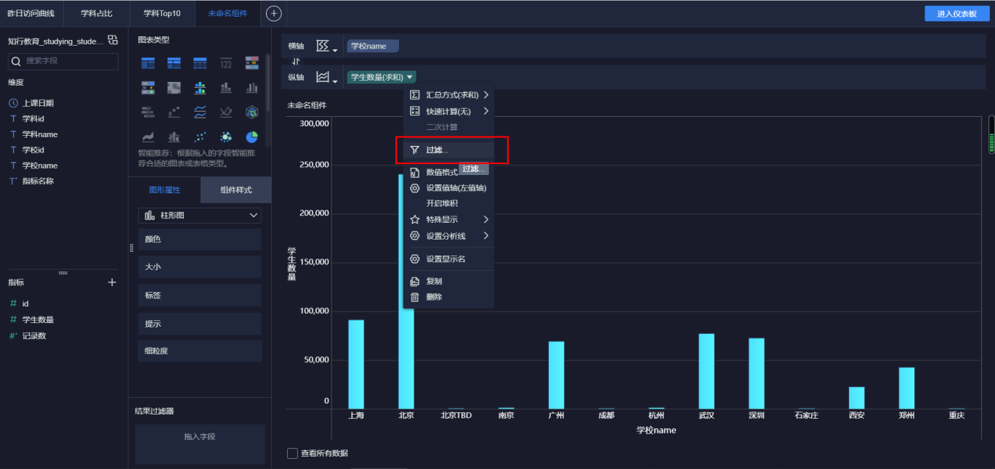Screen dimensions: 995x469
Task: Select the 未命名组件 tab
Action: click(x=227, y=13)
